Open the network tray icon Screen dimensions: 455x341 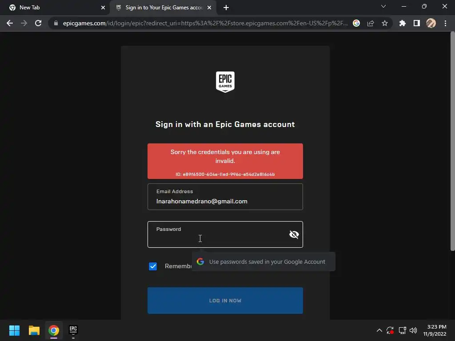[402, 330]
